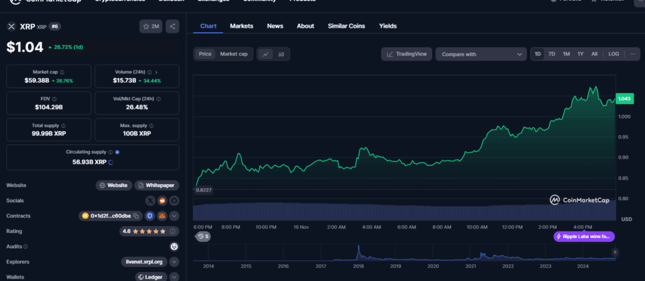Click the info icon in the Rating pill
The width and height of the screenshot is (645, 281).
(x=173, y=231)
